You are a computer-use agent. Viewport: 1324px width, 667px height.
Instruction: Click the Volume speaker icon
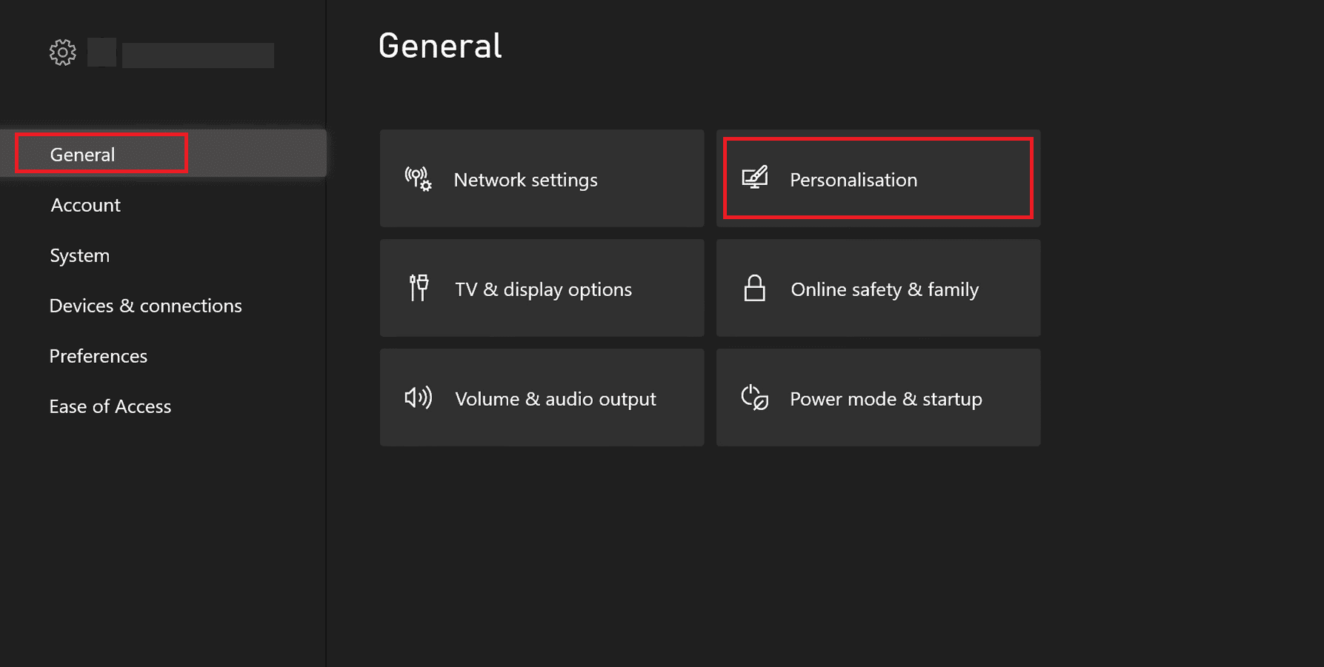pyautogui.click(x=419, y=398)
